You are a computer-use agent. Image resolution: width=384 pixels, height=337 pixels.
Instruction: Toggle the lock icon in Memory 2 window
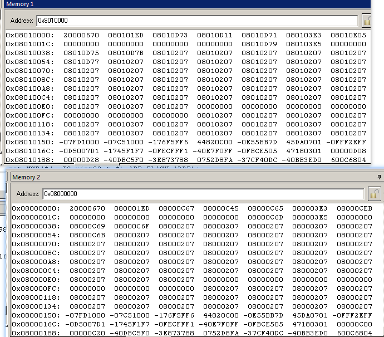(374, 194)
